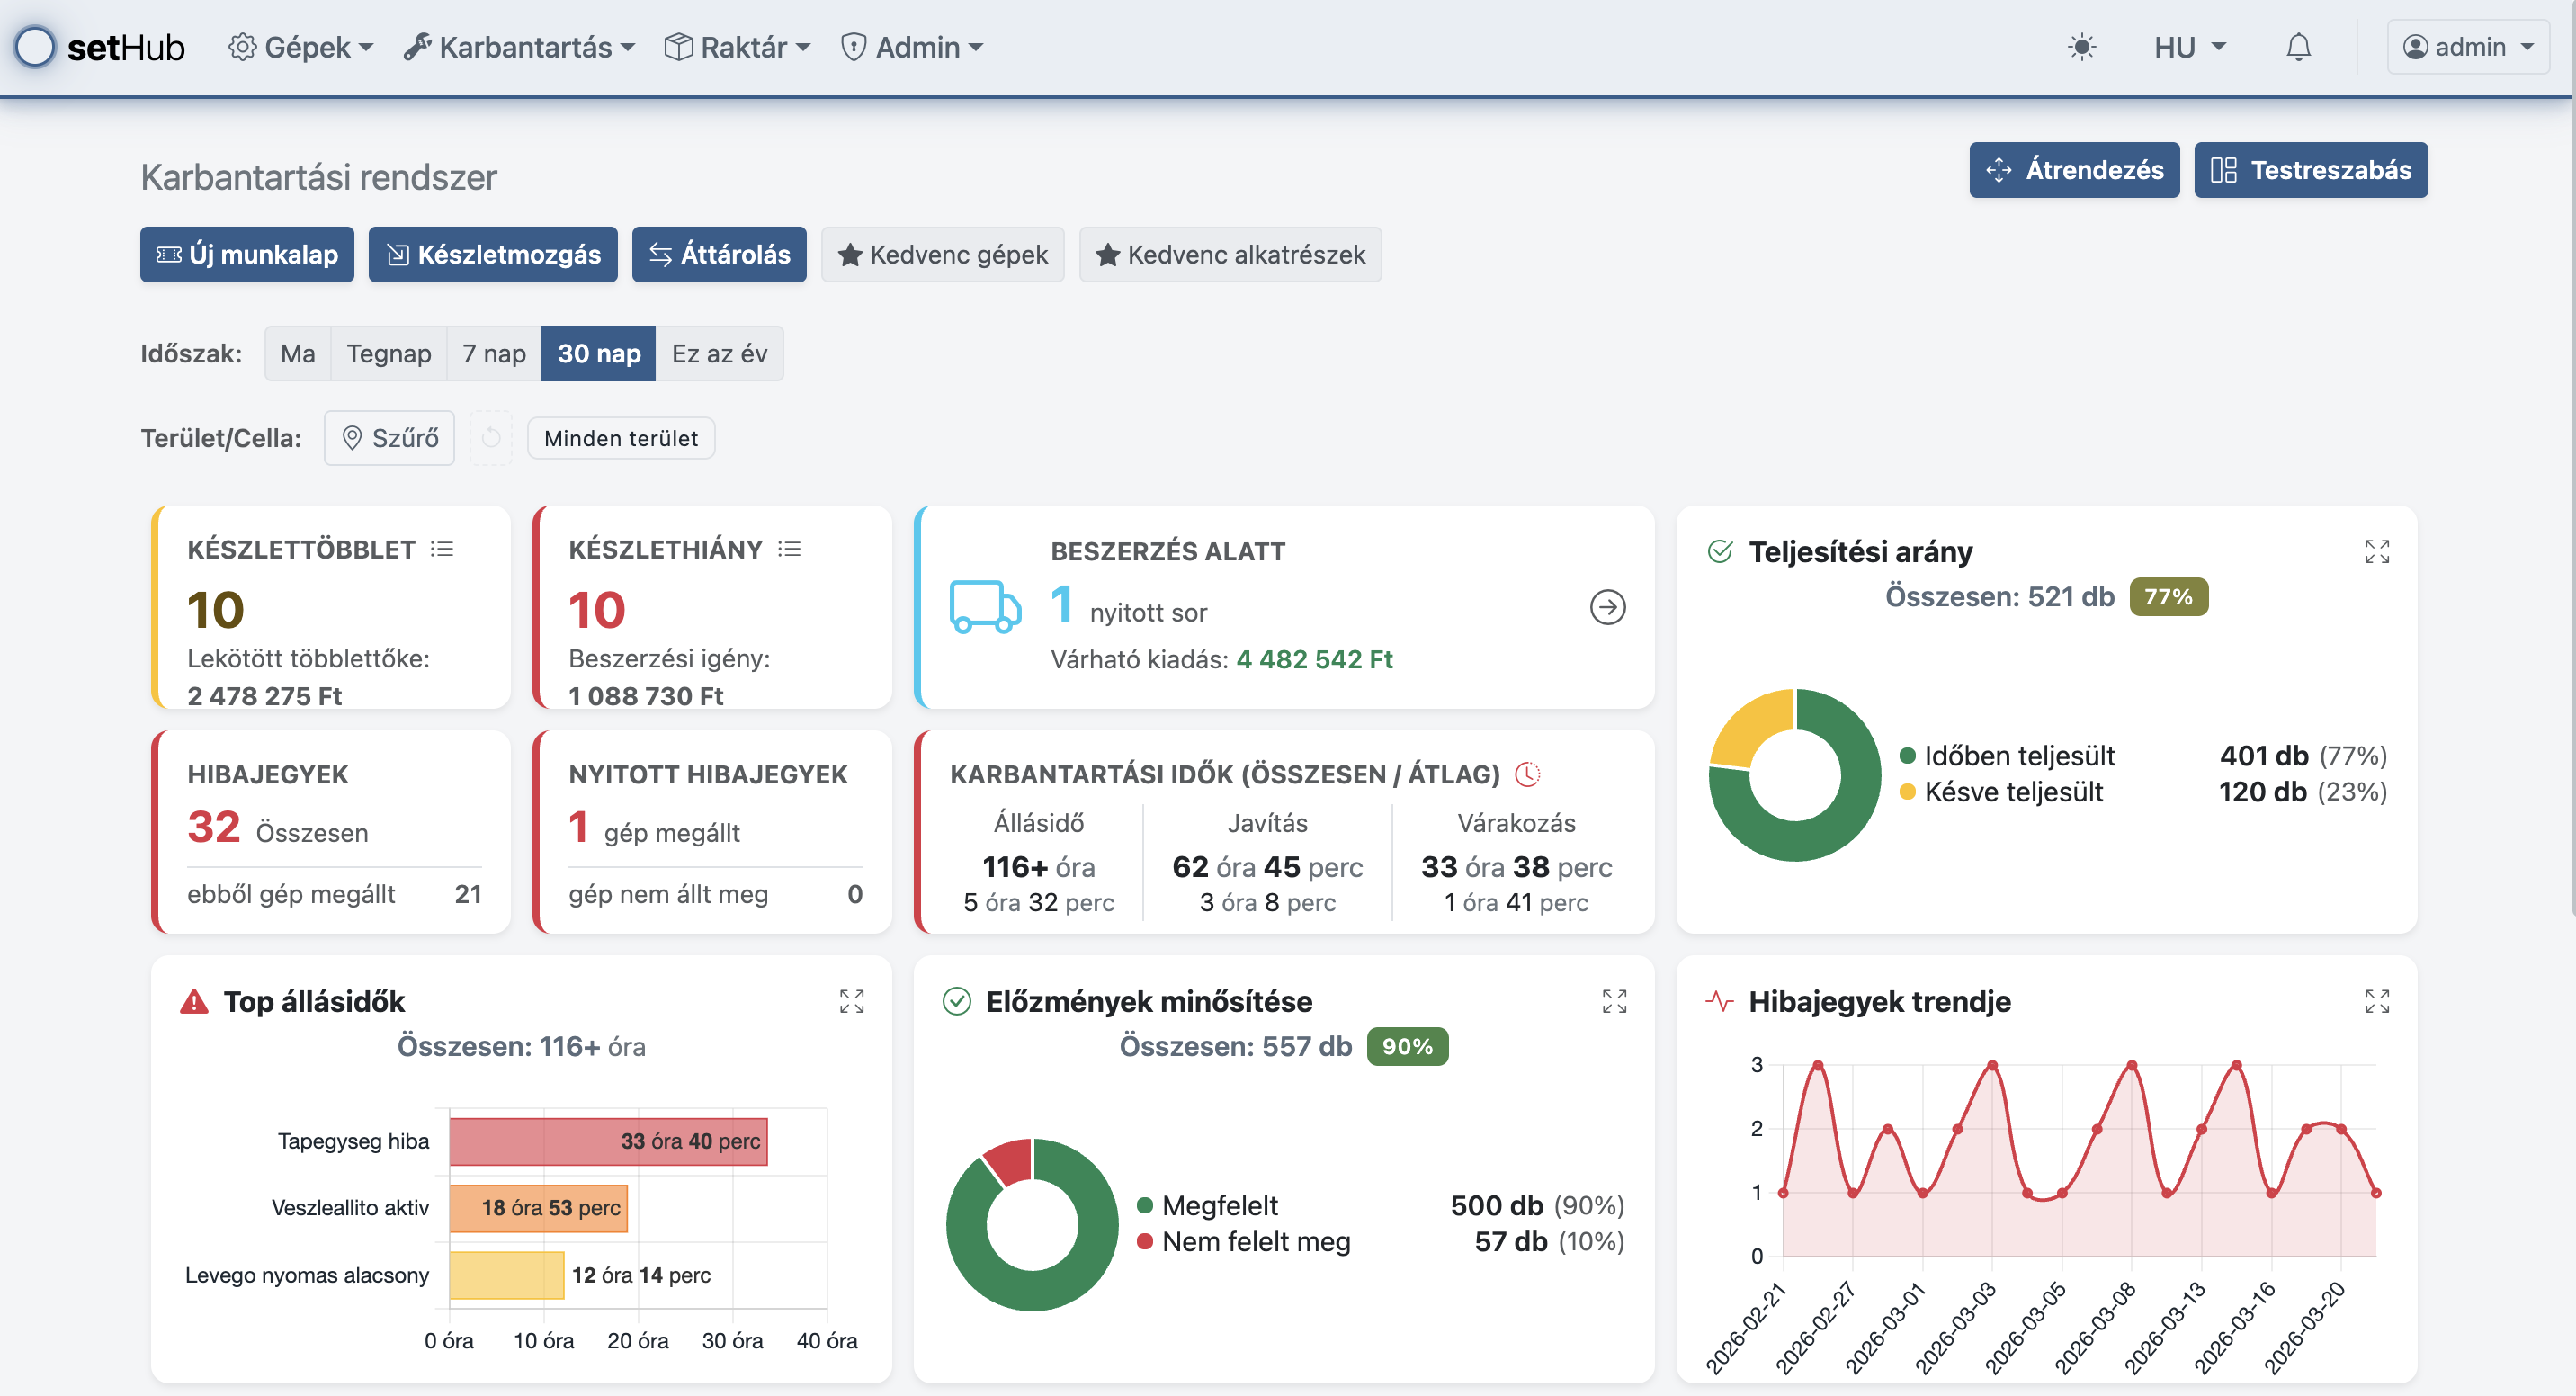Toggle the light/dark theme sun icon

(2082, 47)
